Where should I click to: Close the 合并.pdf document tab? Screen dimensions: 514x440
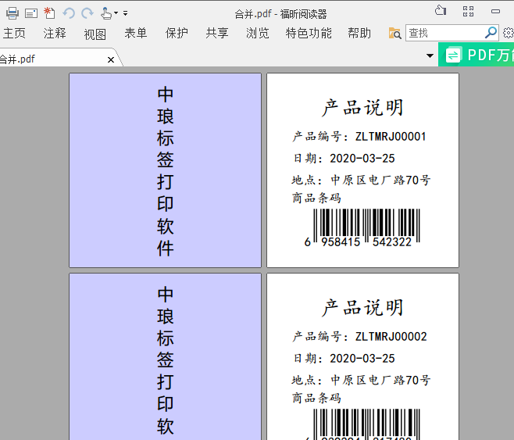111,59
